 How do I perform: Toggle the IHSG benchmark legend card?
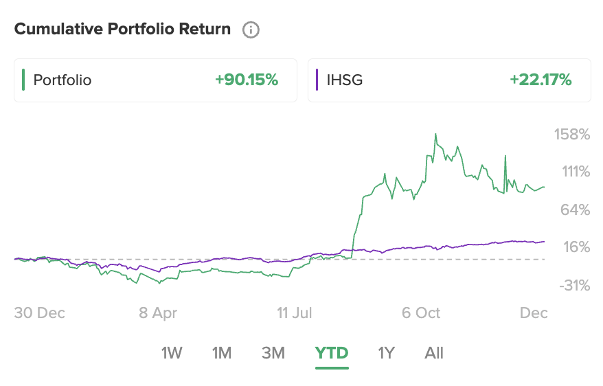(449, 80)
